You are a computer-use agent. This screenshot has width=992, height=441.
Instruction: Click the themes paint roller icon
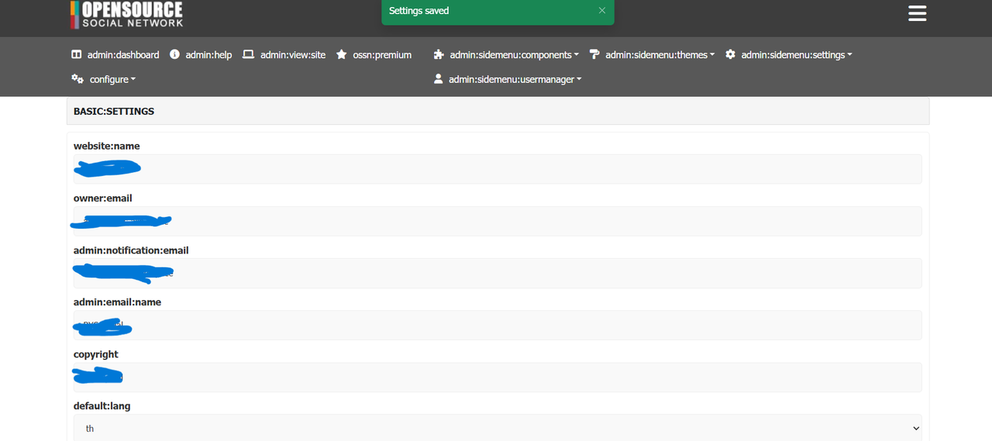point(594,54)
